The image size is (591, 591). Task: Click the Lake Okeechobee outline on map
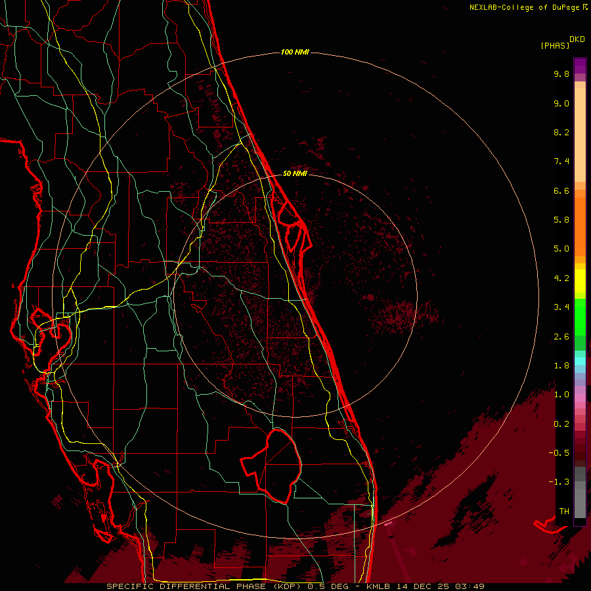[x=272, y=466]
